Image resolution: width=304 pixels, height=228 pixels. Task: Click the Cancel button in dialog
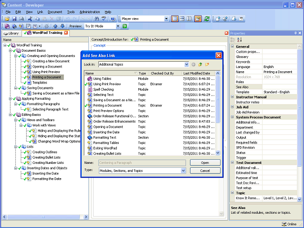tap(205, 171)
